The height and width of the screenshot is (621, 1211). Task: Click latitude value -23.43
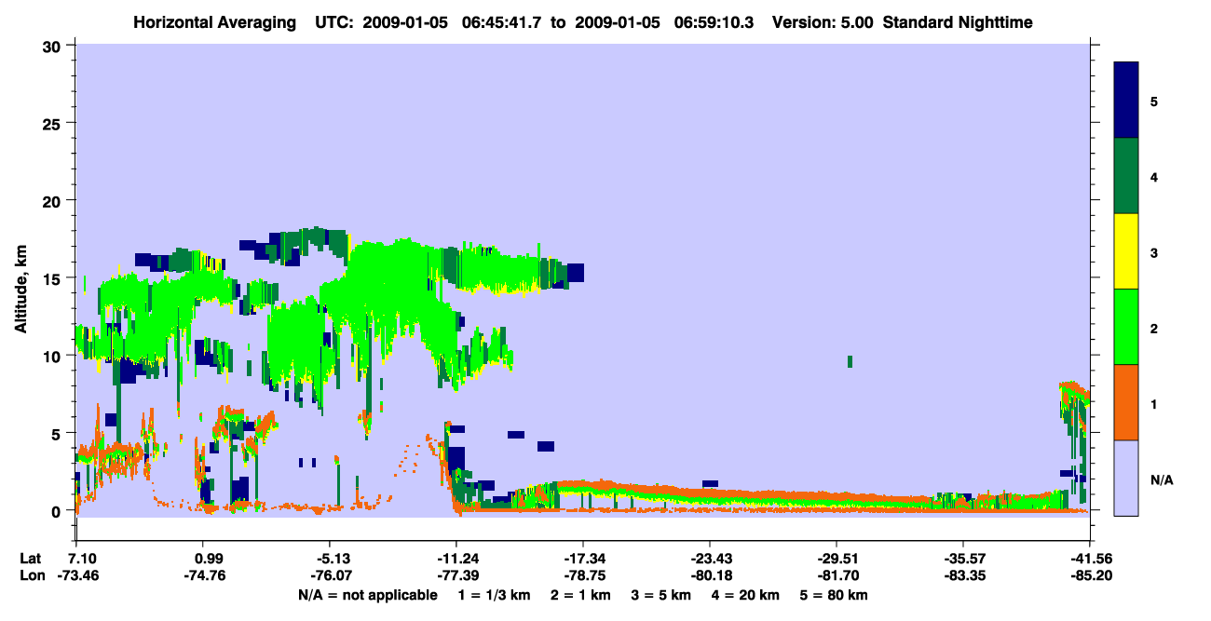click(710, 559)
